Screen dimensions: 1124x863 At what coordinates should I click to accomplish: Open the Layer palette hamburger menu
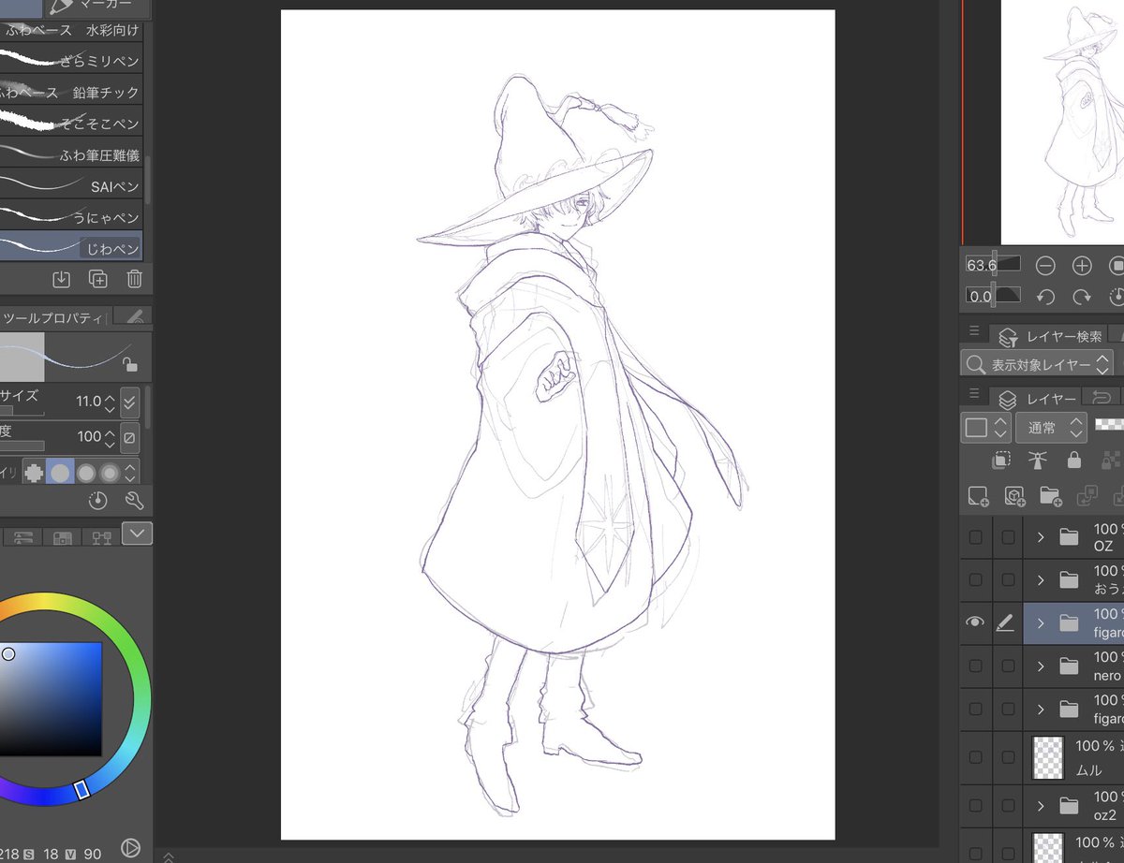coord(974,393)
